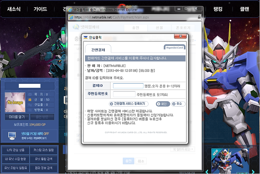This screenshot has width=260, height=174.
Task: Click the NEW Gundam unit thumbnail
Action: tap(230, 161)
